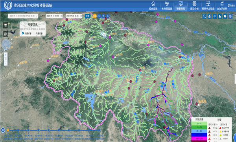
Task: Click the orange timeline slider handle
Action: click(8, 130)
